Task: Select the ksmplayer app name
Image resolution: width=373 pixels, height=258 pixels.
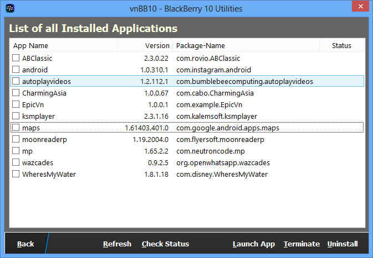Action: coord(39,117)
